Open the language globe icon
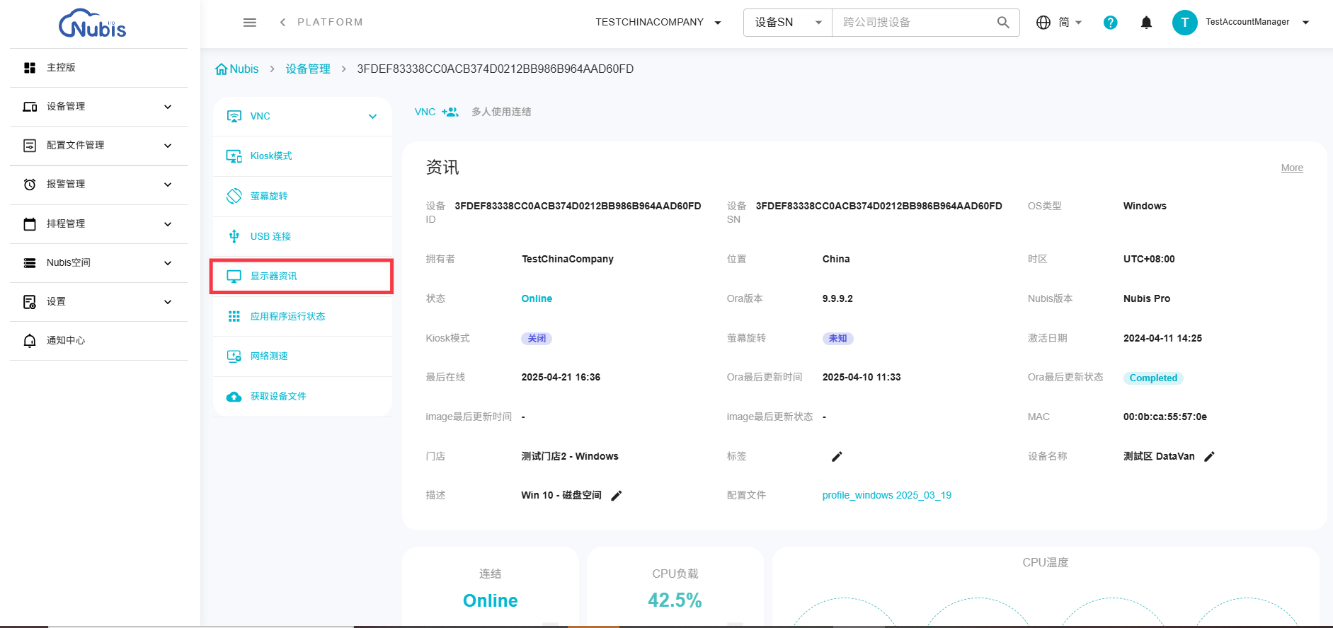Image resolution: width=1333 pixels, height=628 pixels. (x=1043, y=23)
